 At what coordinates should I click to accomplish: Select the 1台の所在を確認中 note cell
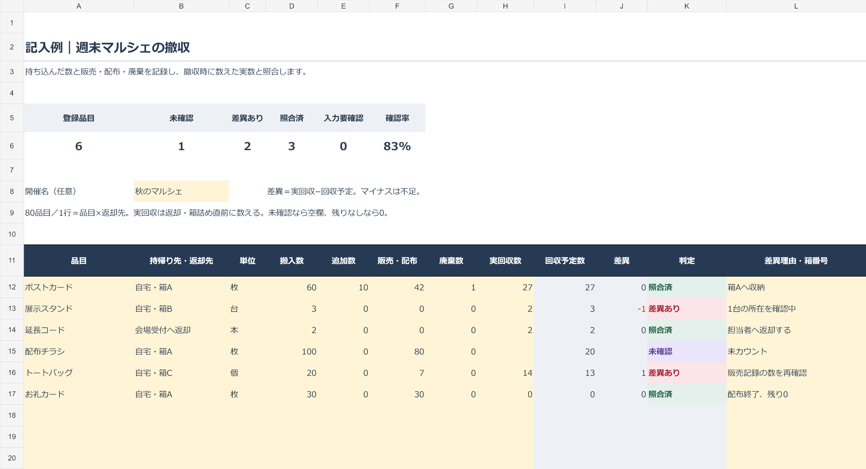[796, 309]
